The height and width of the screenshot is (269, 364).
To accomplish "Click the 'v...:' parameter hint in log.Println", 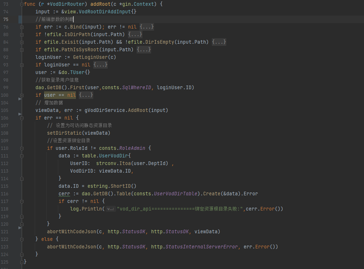I will point(111,209).
